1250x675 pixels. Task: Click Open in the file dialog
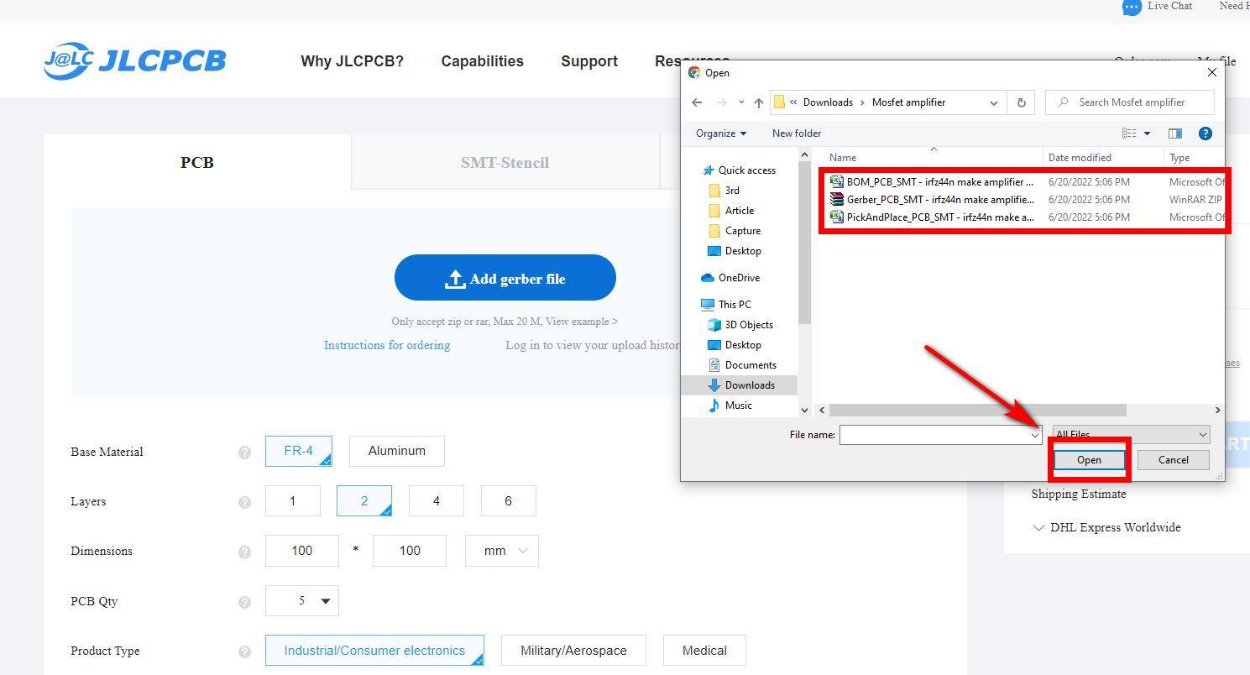point(1089,460)
